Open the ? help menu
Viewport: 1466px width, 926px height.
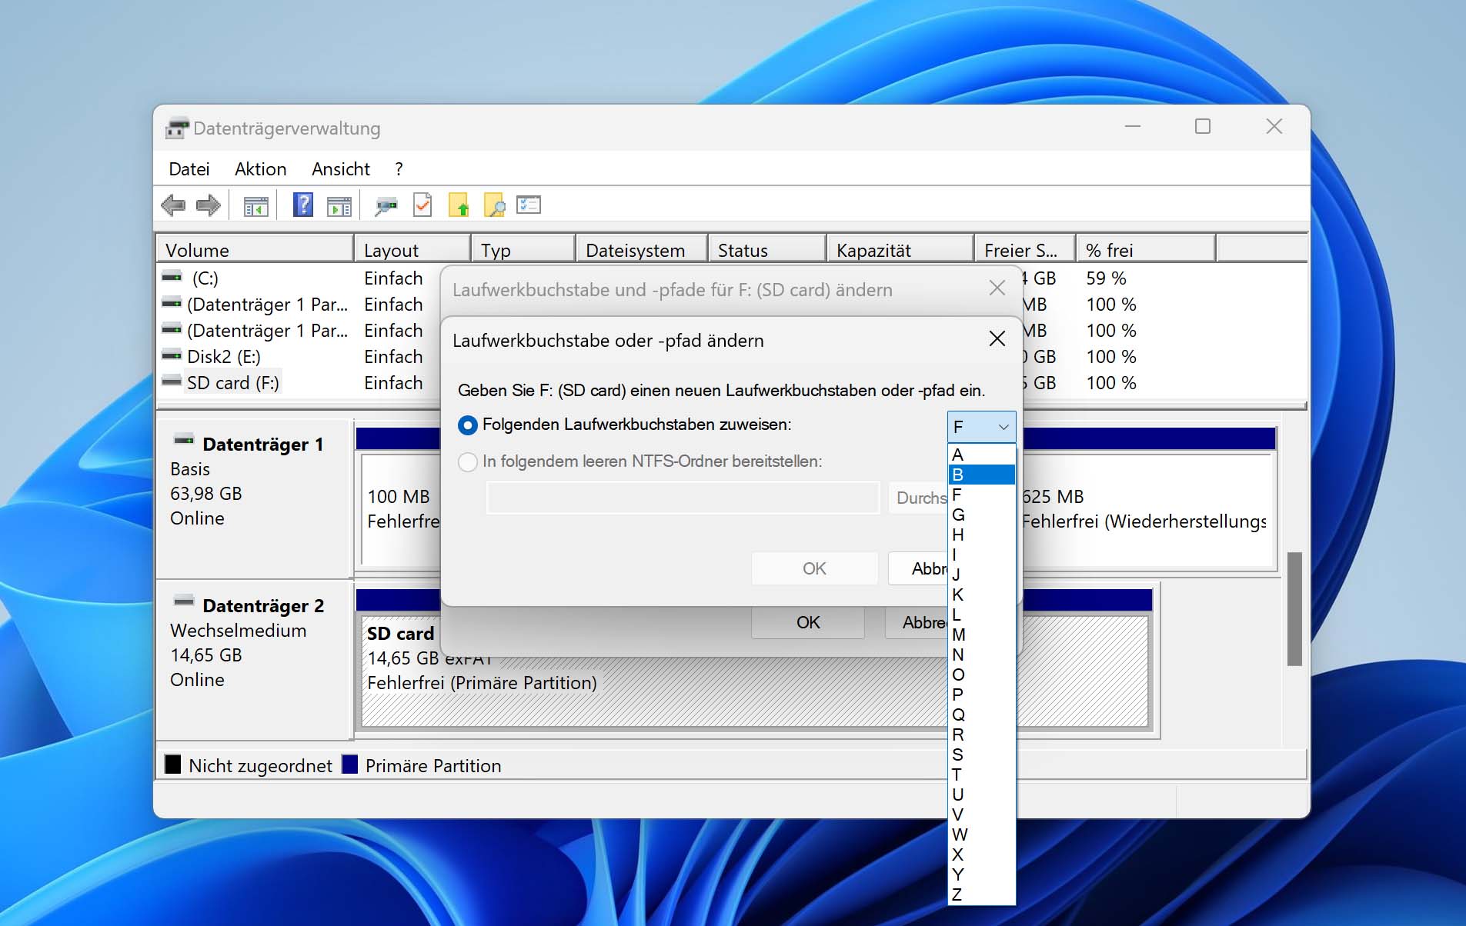(399, 168)
